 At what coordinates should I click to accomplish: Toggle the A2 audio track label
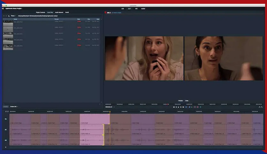tap(6, 140)
